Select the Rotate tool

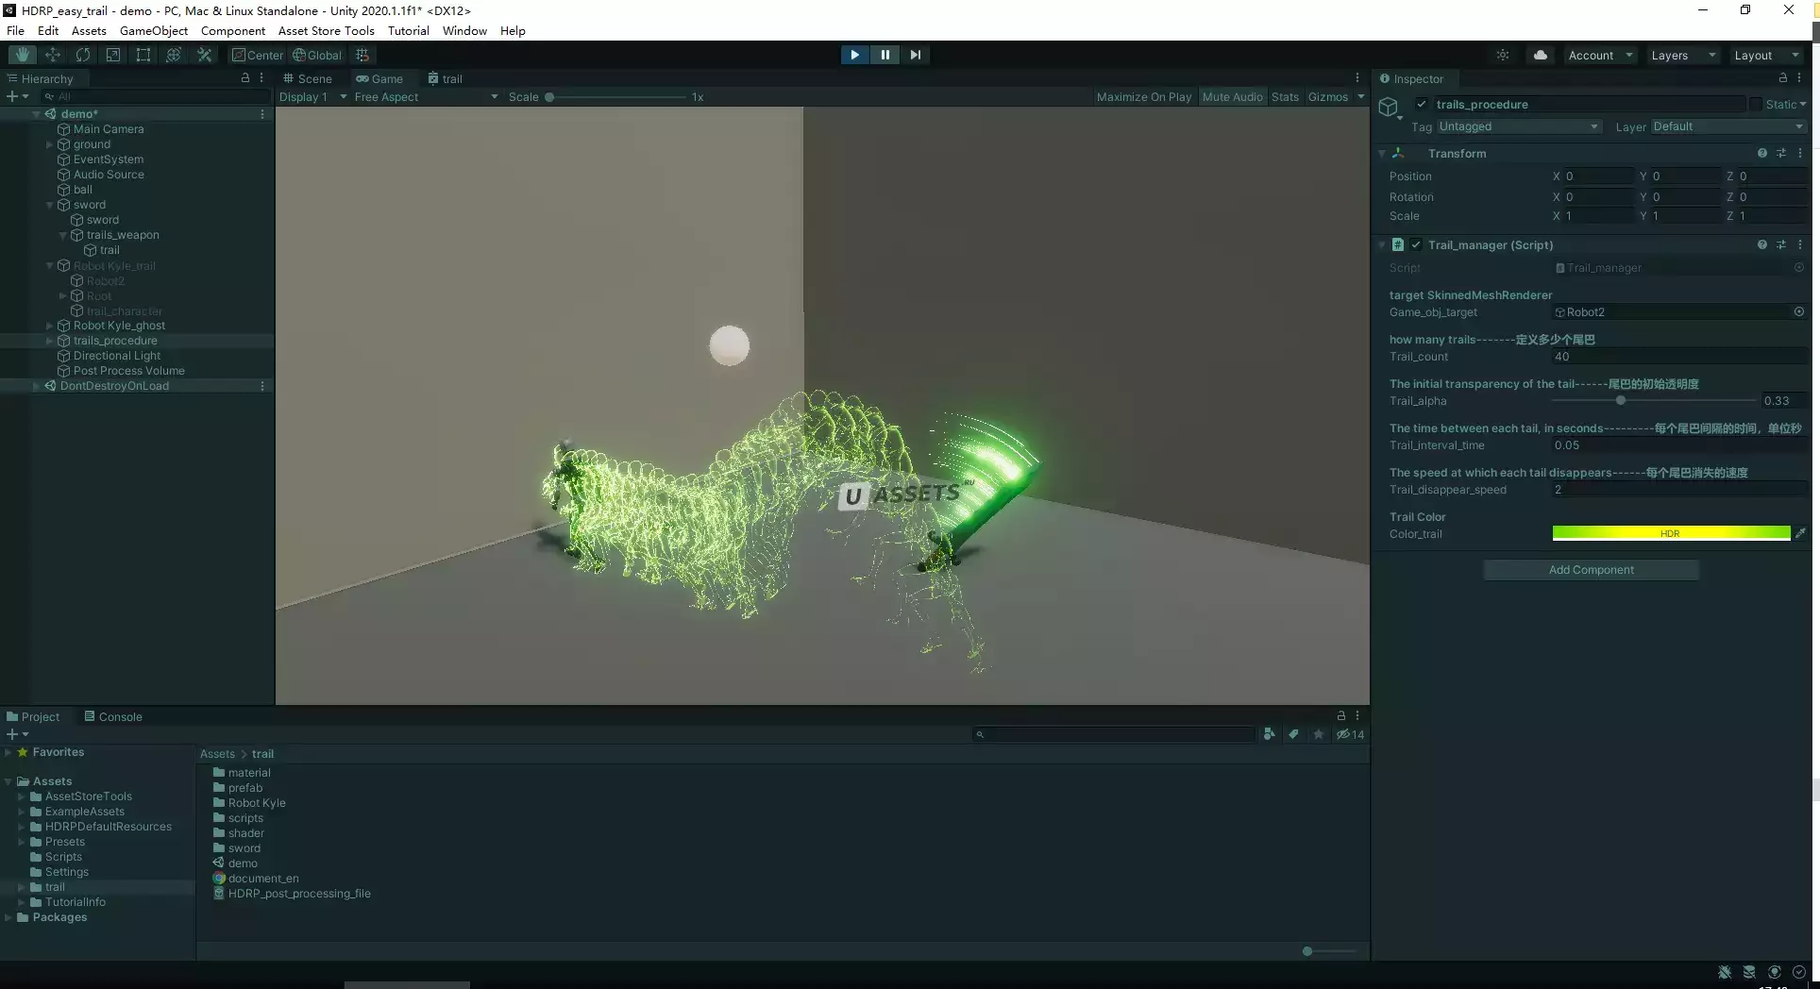83,55
